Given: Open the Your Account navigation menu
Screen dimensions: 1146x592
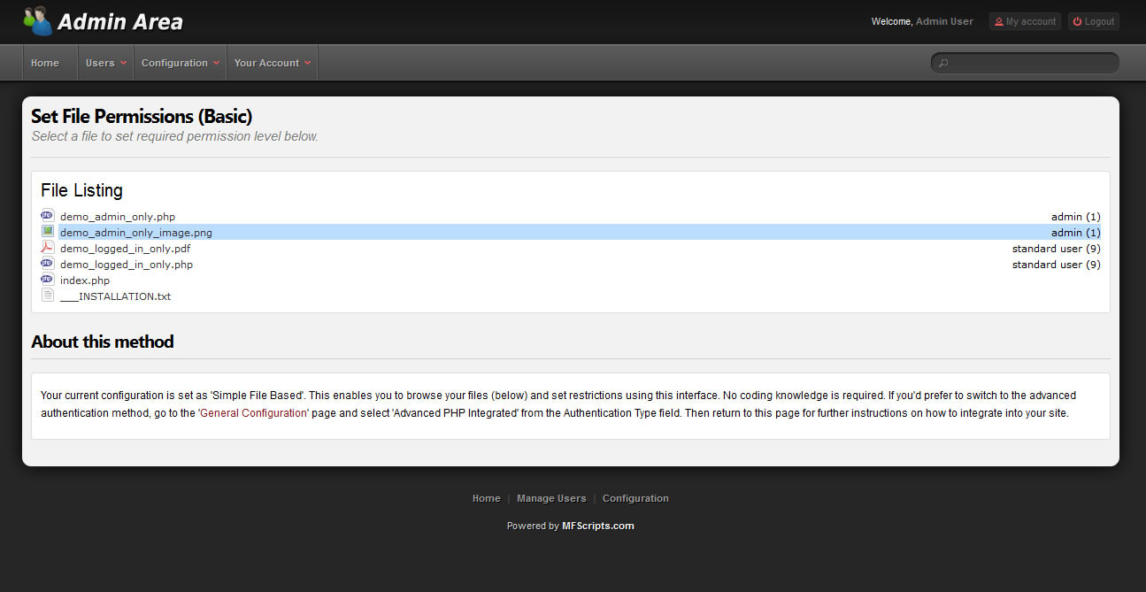Looking at the screenshot, I should pos(272,63).
